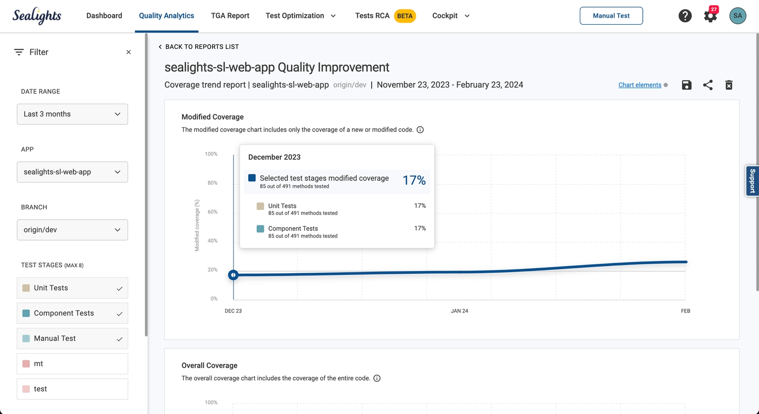The width and height of the screenshot is (759, 414).
Task: Go to the Dashboard tab
Action: coord(104,16)
